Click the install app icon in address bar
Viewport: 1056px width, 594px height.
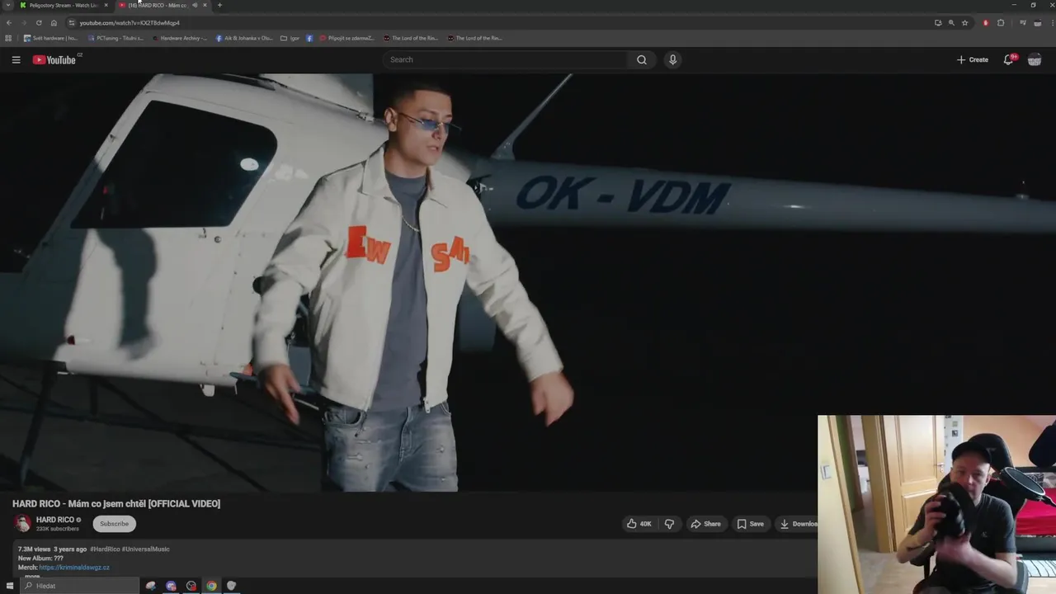pos(938,23)
